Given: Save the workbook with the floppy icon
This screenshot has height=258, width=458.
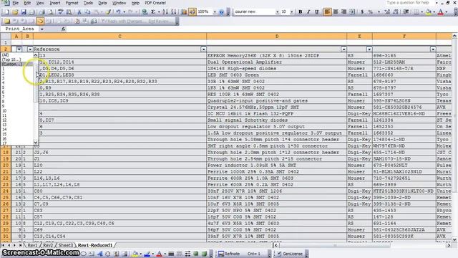Looking at the screenshot, I should click(24, 12).
